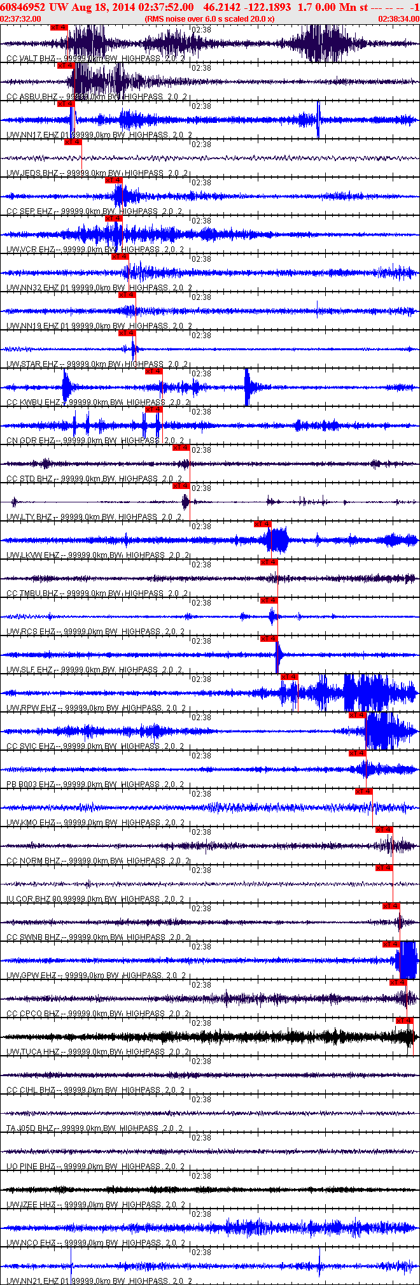Click the red pick flag on CC NORM trace
The height and width of the screenshot is (1285, 420).
click(384, 830)
